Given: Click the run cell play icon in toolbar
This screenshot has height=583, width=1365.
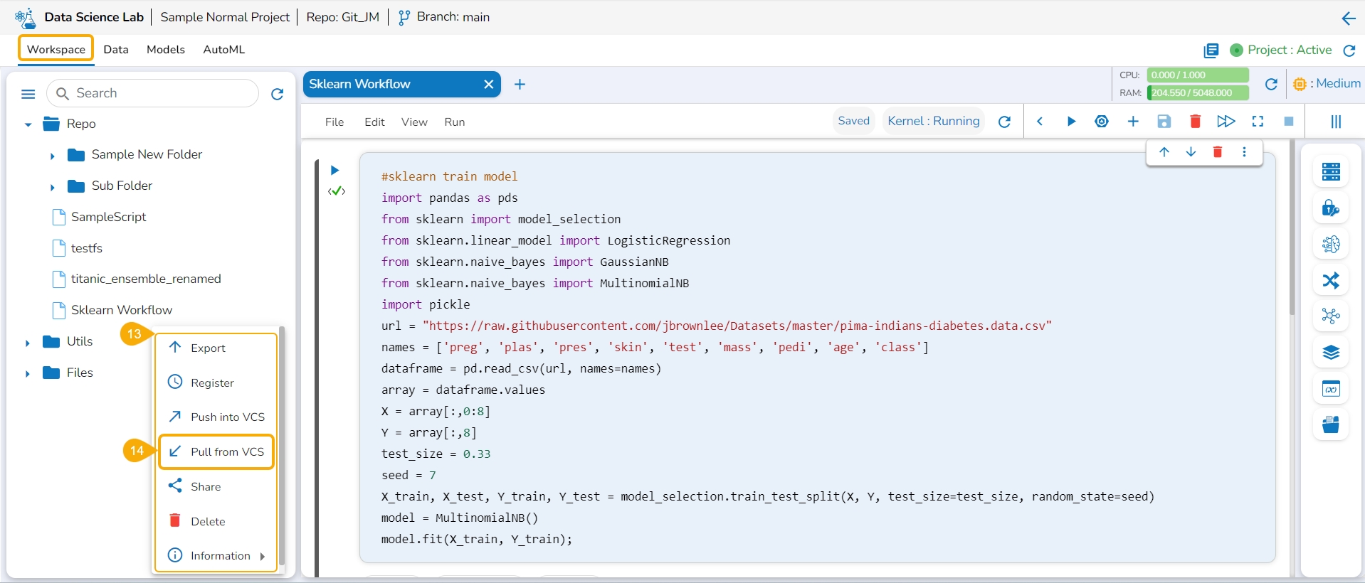Looking at the screenshot, I should coord(1070,122).
